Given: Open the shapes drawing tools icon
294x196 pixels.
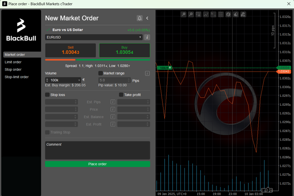Looking at the screenshot, I should [243, 14].
